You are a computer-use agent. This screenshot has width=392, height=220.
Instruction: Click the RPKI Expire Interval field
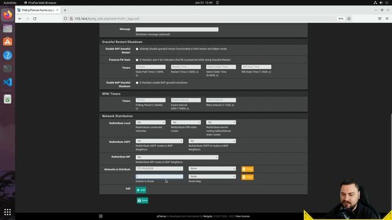point(186,100)
